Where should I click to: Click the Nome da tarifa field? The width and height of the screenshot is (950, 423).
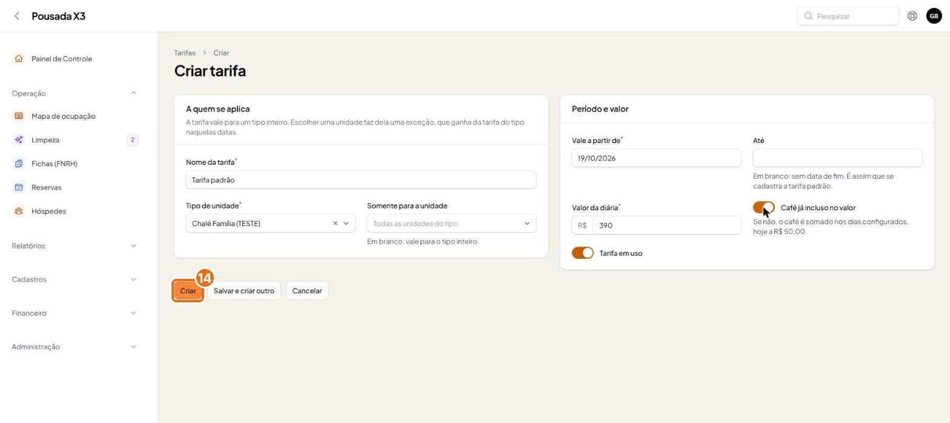coord(361,180)
